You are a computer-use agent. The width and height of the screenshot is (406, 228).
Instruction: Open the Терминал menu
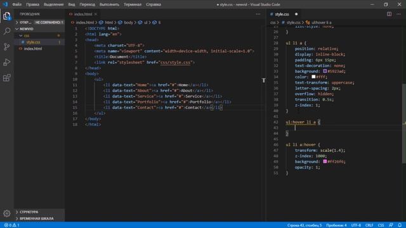point(133,4)
